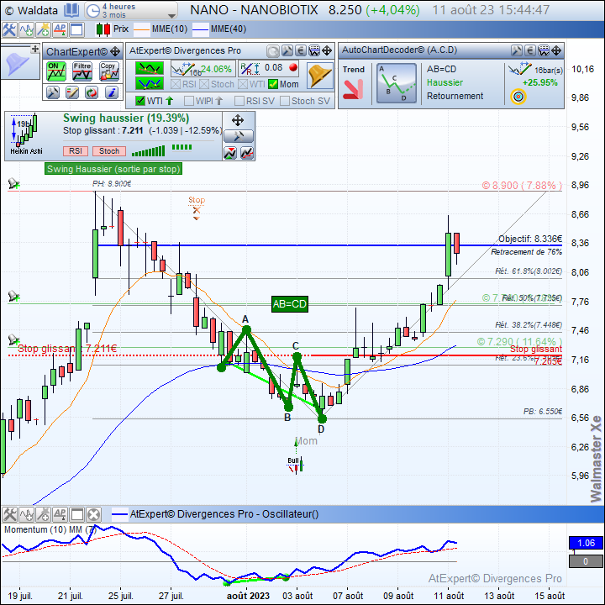Click the Heikin Ashi 19b thumbnail
The image size is (605, 605).
click(x=25, y=134)
